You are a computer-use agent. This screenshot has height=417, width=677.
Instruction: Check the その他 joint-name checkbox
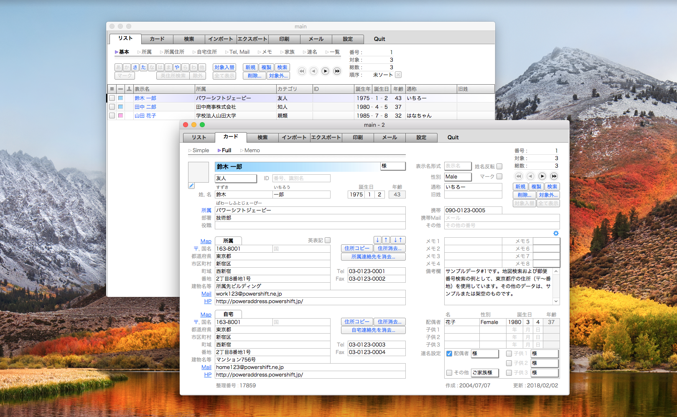tap(449, 373)
